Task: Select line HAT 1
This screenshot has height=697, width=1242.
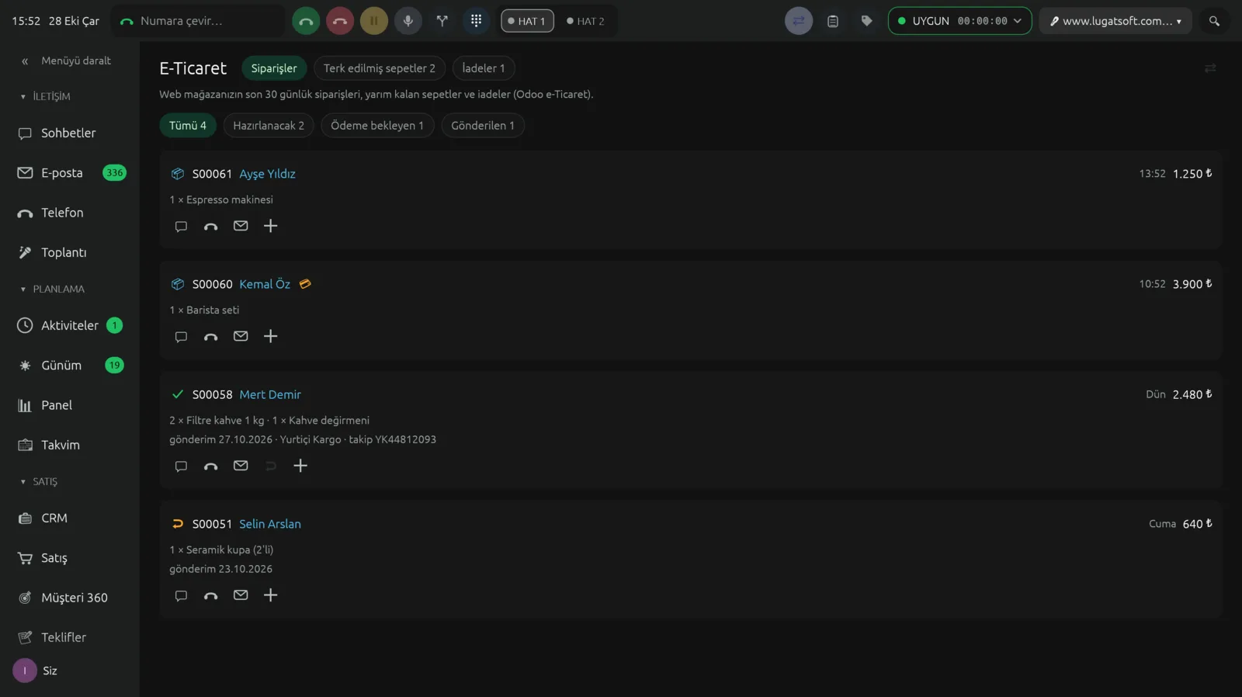Action: pos(527,21)
